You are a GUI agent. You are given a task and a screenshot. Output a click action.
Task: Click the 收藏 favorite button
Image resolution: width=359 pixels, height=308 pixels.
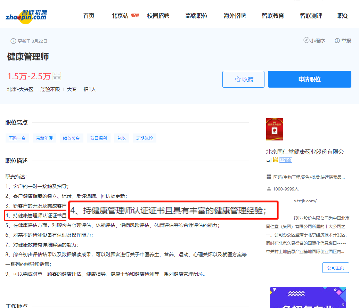(243, 79)
